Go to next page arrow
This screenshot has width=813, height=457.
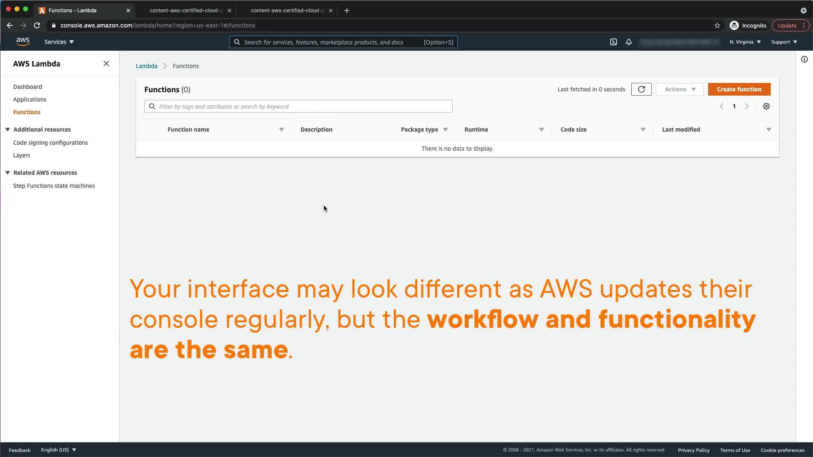[x=747, y=106]
